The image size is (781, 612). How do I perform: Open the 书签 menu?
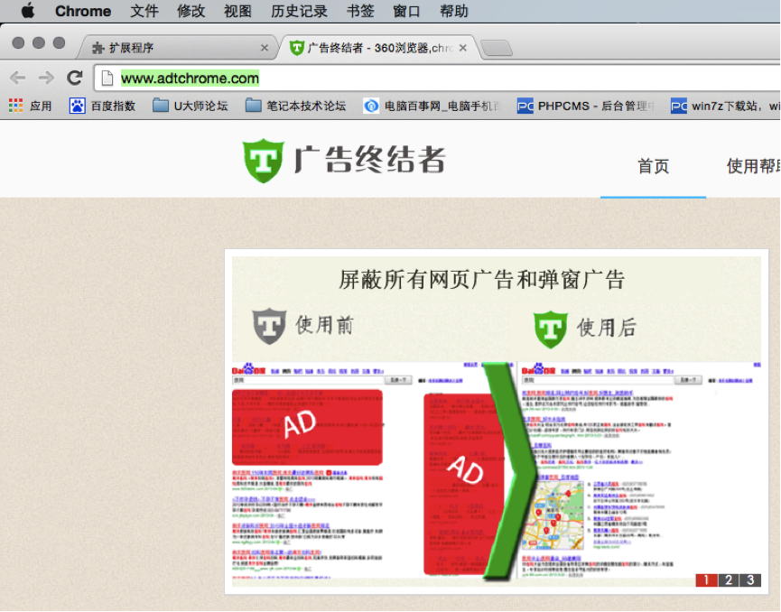coord(360,11)
